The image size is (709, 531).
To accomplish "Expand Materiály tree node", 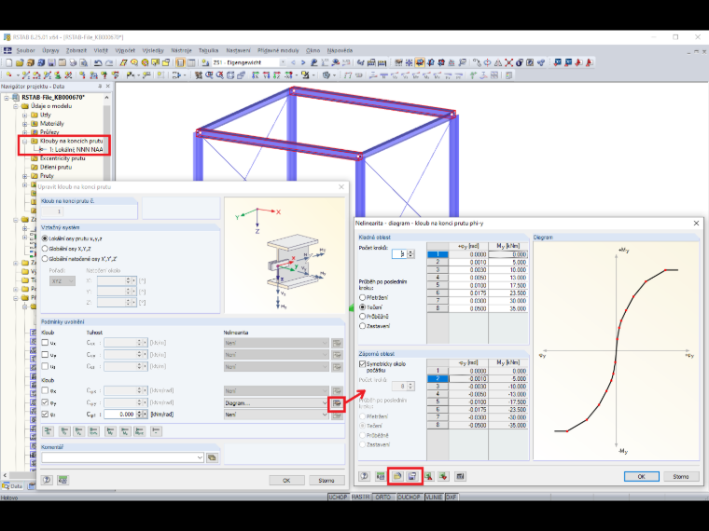I will [25, 123].
